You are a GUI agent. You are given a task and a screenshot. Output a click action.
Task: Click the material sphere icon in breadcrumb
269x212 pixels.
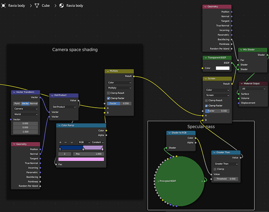tap(61, 6)
